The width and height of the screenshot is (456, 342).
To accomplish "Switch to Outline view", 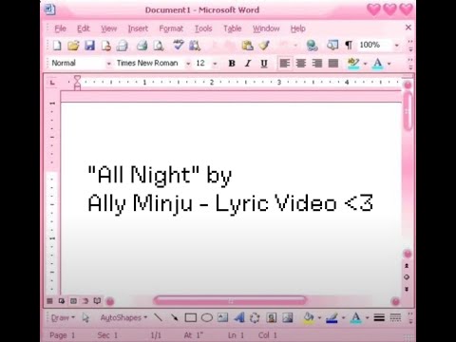I will [85, 301].
